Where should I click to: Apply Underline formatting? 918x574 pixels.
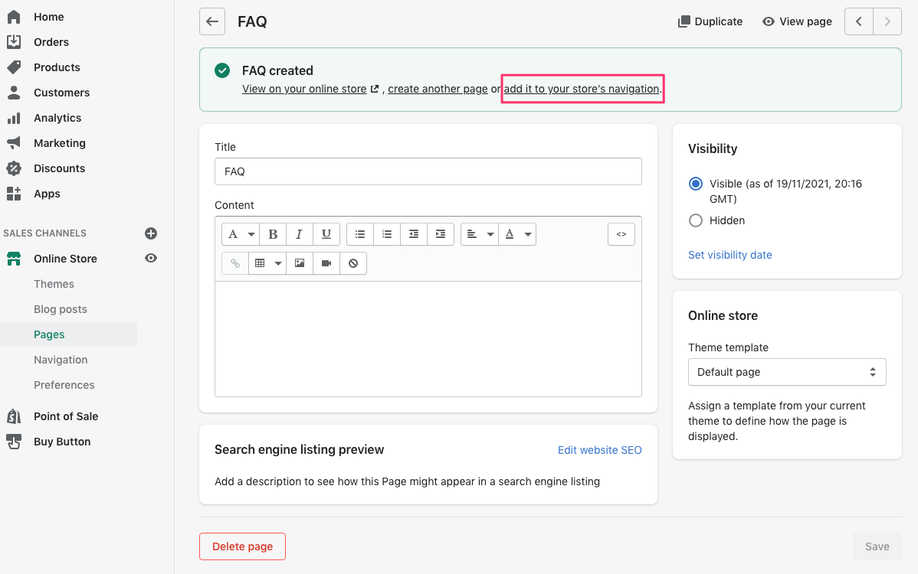[326, 233]
